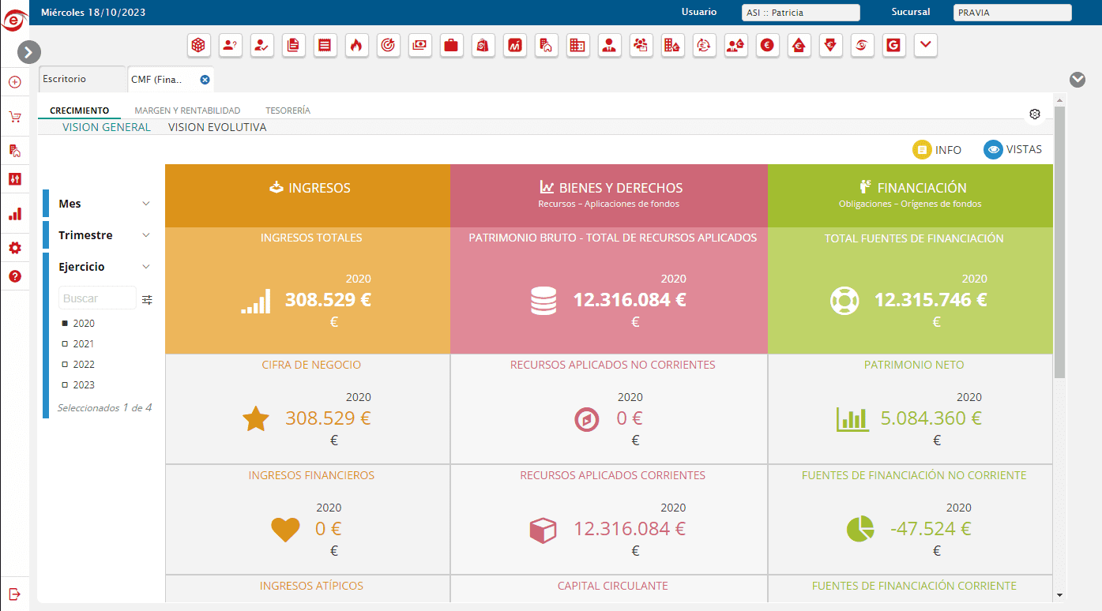Click the INGRESOS column header

(x=308, y=196)
